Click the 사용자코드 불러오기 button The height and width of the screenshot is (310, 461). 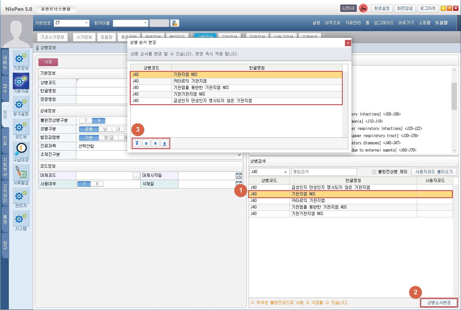pyautogui.click(x=434, y=172)
